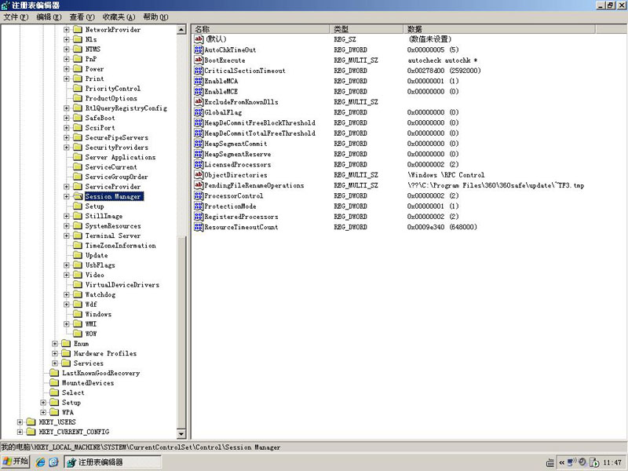Viewport: 628px width, 471px height.
Task: Click the Services folder icon in tree
Action: pos(66,363)
